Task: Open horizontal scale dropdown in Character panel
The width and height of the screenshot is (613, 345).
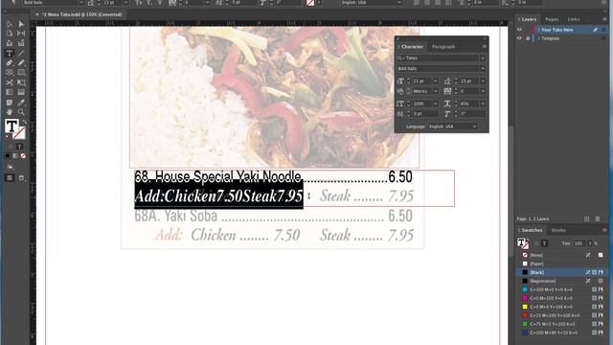Action: [x=483, y=103]
